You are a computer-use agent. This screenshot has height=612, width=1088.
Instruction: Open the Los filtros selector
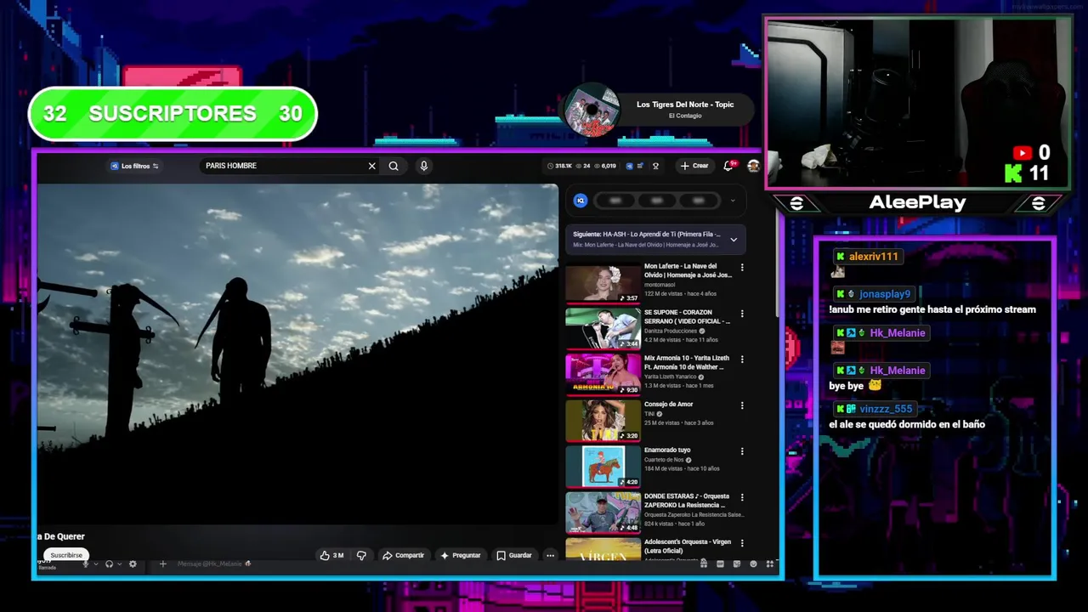coord(134,166)
